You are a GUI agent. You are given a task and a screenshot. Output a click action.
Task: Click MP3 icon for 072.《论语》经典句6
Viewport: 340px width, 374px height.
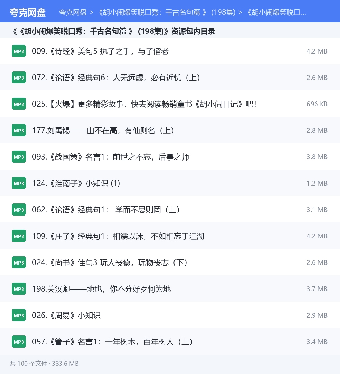pyautogui.click(x=19, y=78)
